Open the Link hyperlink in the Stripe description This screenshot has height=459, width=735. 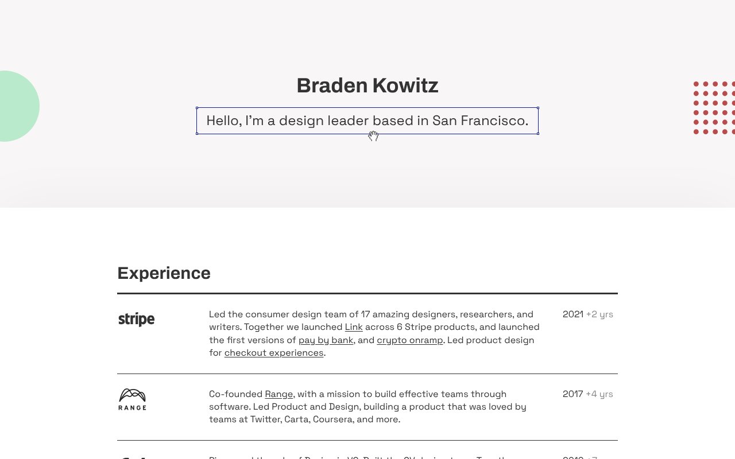click(x=354, y=327)
